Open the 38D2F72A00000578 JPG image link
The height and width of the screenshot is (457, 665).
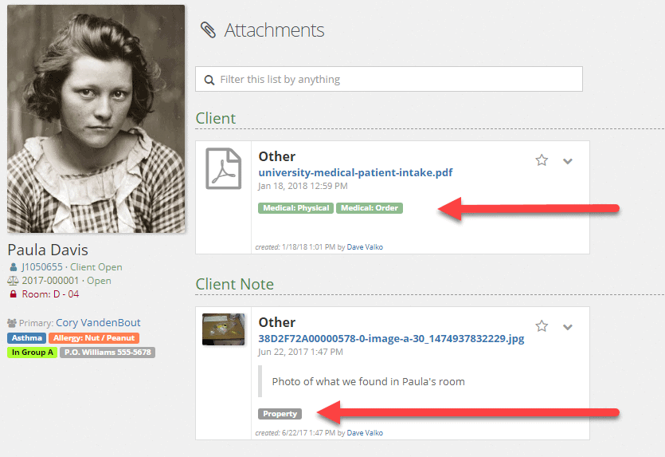click(x=391, y=338)
